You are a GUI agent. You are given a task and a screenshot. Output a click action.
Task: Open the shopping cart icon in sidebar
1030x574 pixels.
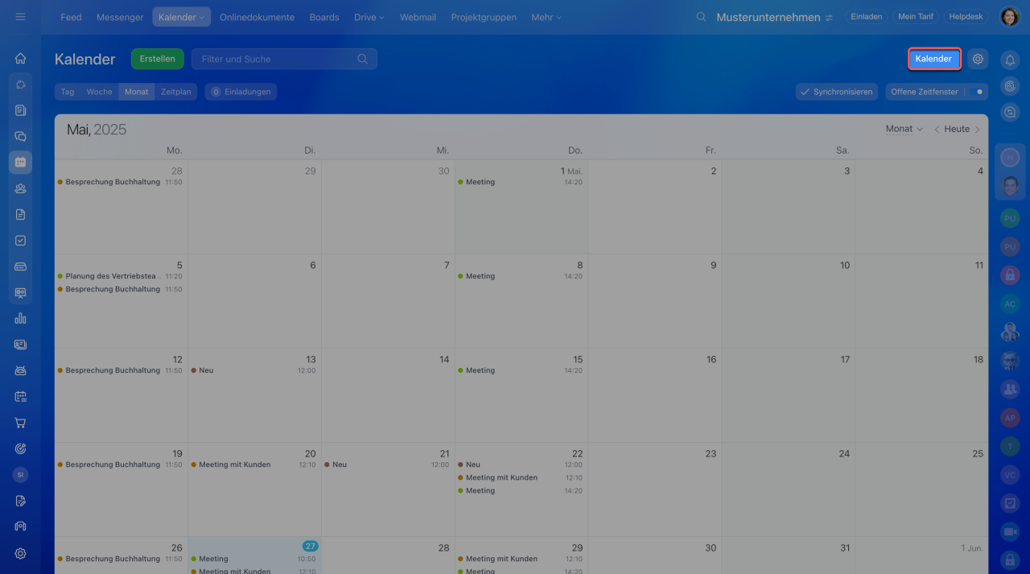click(x=20, y=423)
